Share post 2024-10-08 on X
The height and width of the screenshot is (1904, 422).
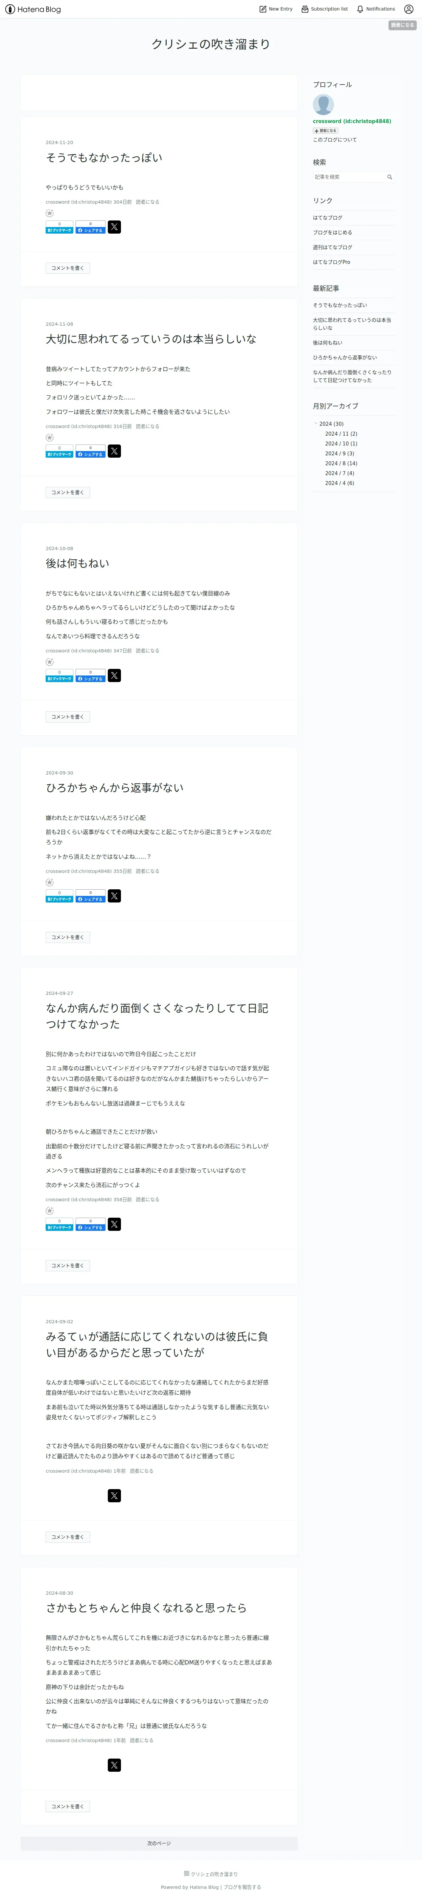click(114, 675)
